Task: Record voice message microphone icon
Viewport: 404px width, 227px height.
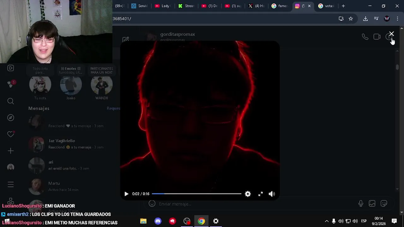Action: pyautogui.click(x=361, y=204)
